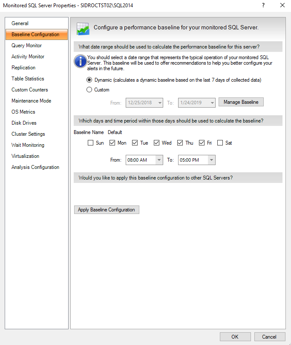Select the Custom baseline radio button
Screen dimensions: 291x345
(x=89, y=90)
